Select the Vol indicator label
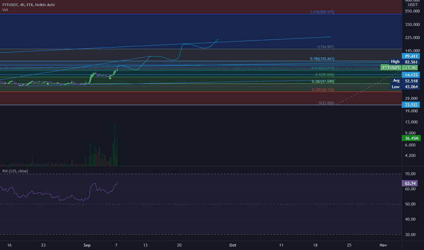The image size is (424, 250). pos(5,10)
